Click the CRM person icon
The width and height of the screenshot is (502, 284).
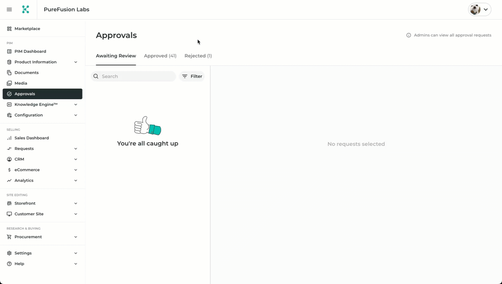(9, 159)
